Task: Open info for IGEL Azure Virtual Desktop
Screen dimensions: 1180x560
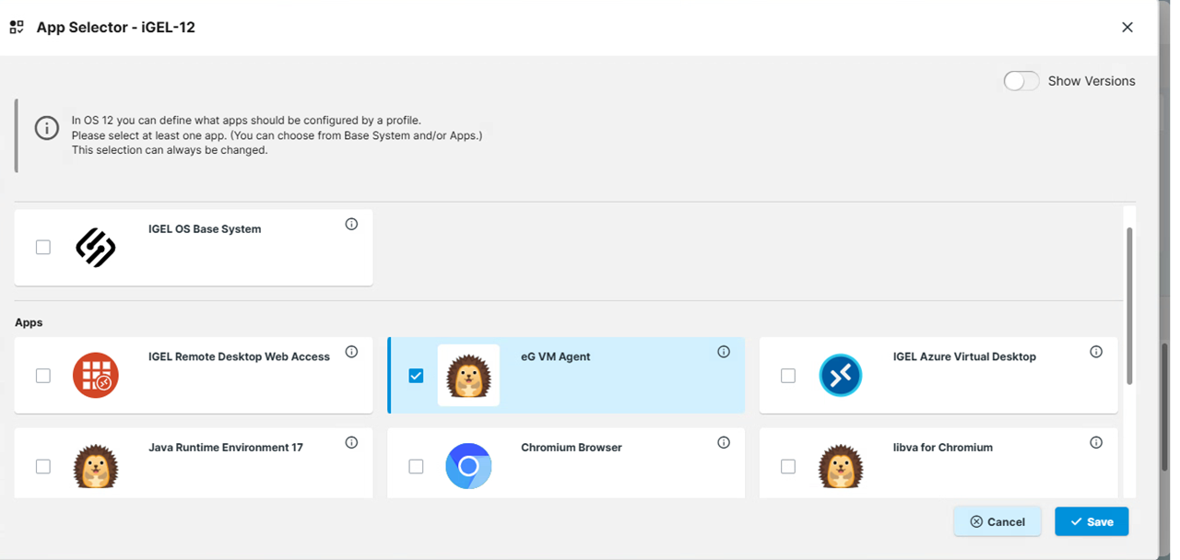Action: tap(1096, 352)
